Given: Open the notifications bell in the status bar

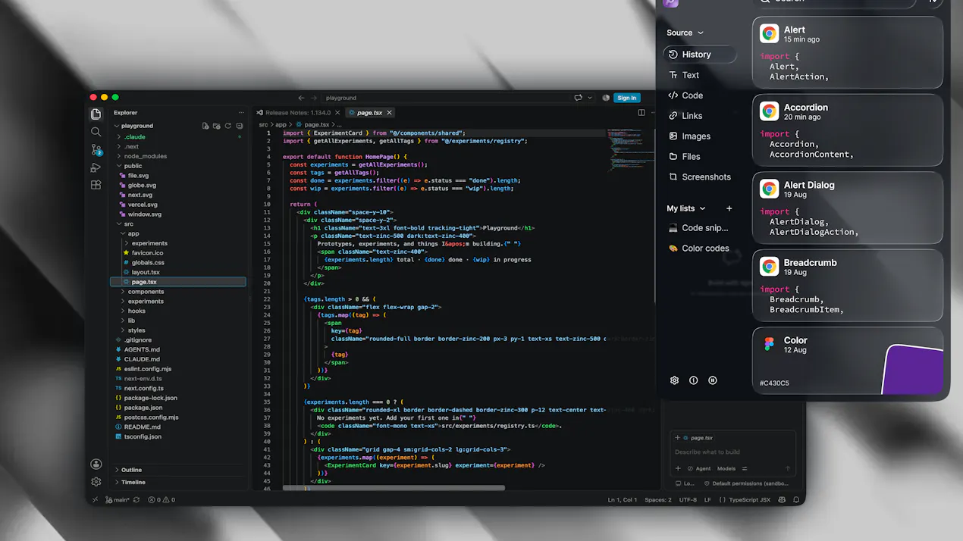Looking at the screenshot, I should pyautogui.click(x=796, y=500).
